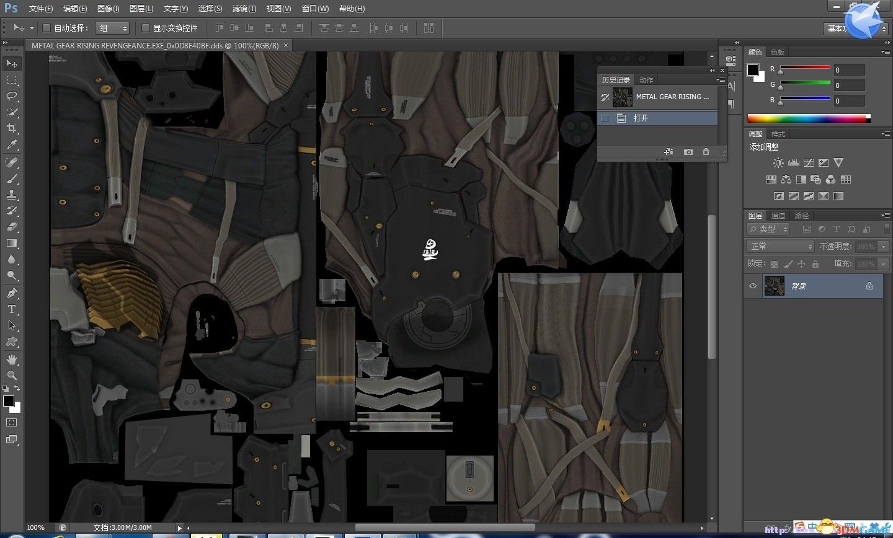Screen dimensions: 893x538
Task: Toggle lock transparent pixels
Action: pyautogui.click(x=775, y=263)
